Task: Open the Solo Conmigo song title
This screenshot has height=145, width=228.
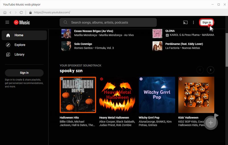Action: (x=83, y=44)
